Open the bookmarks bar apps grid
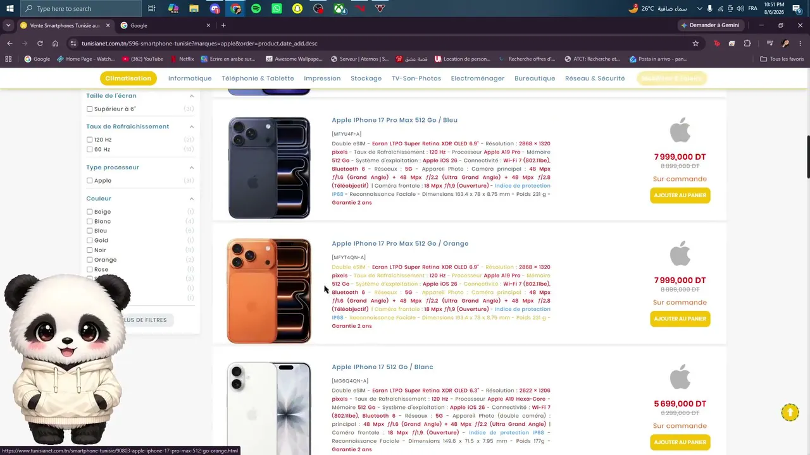This screenshot has width=810, height=455. click(8, 59)
